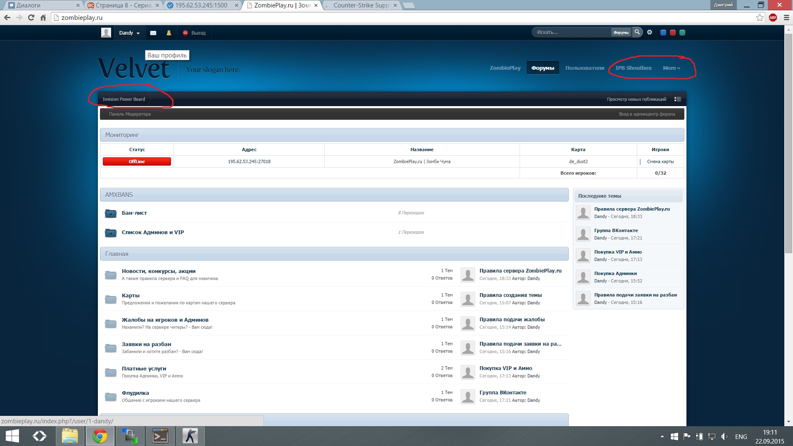Click folder icon for Новости, конкурсы, акции

[x=111, y=275]
